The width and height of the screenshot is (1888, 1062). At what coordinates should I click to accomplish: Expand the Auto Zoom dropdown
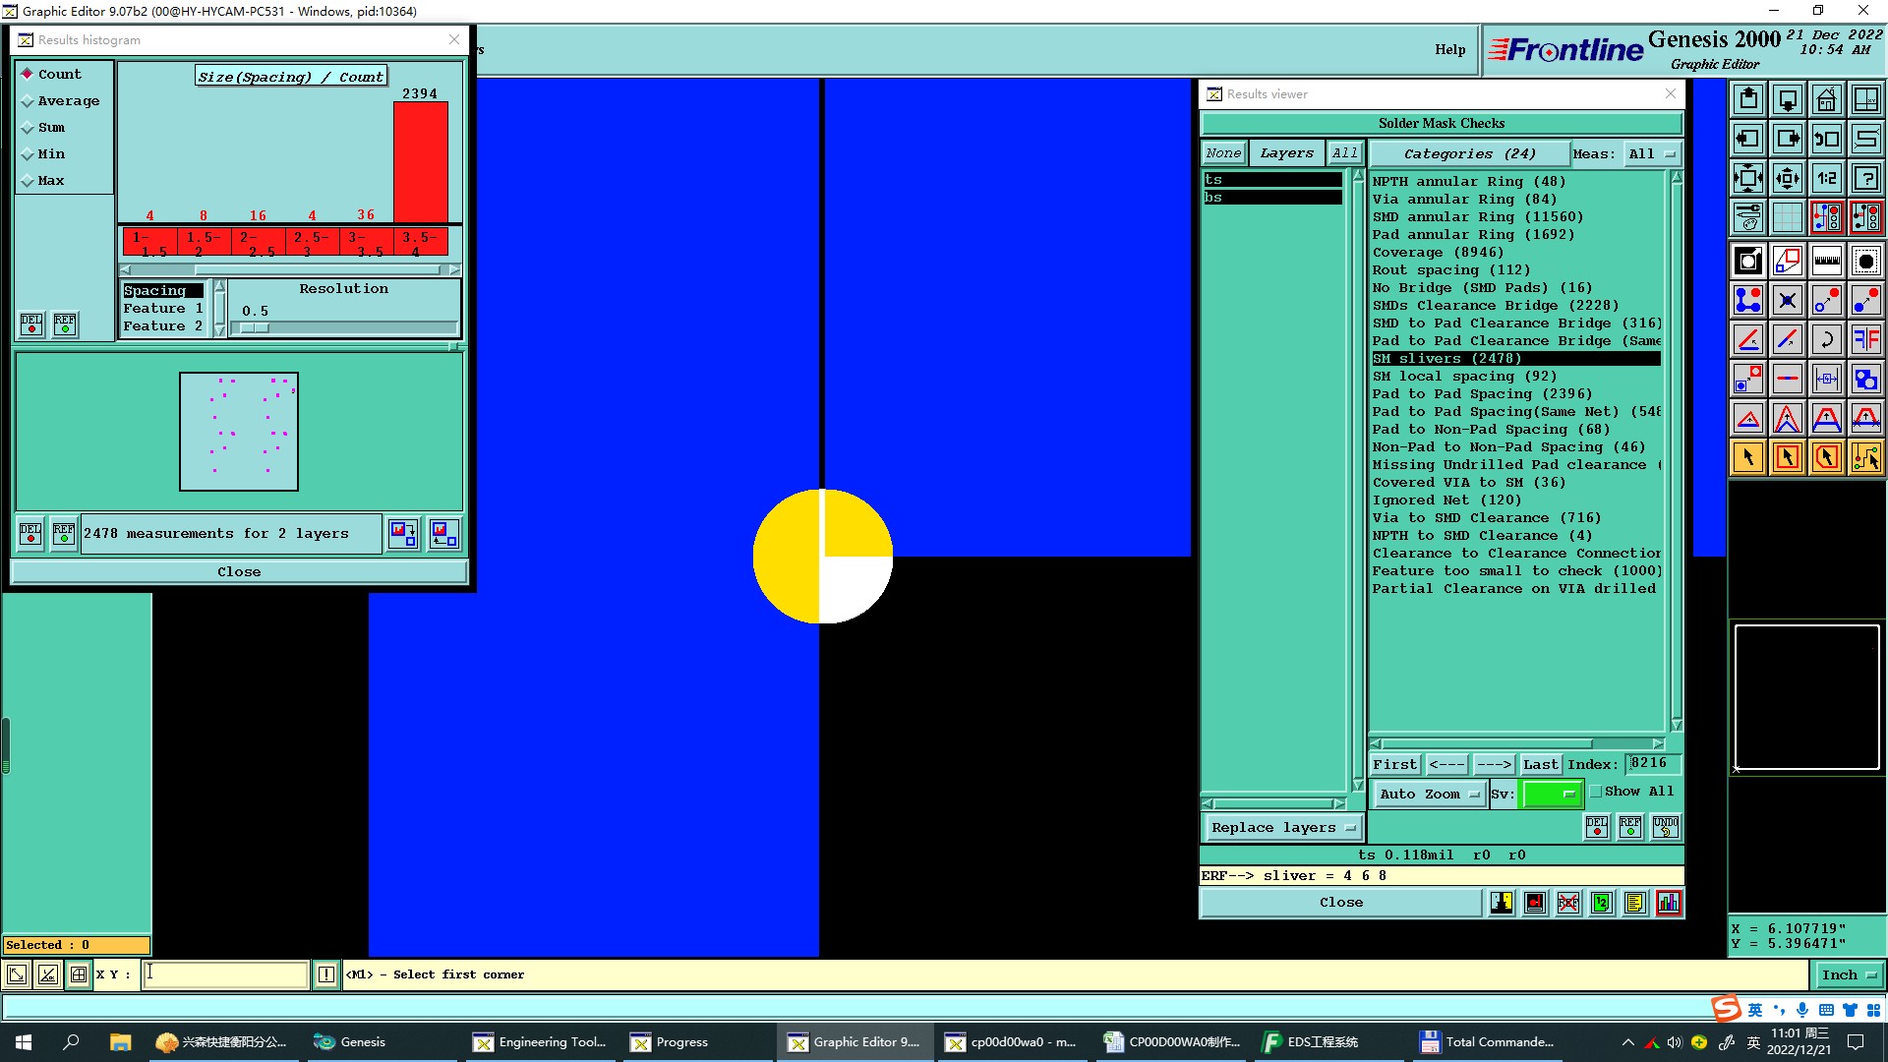point(1428,795)
